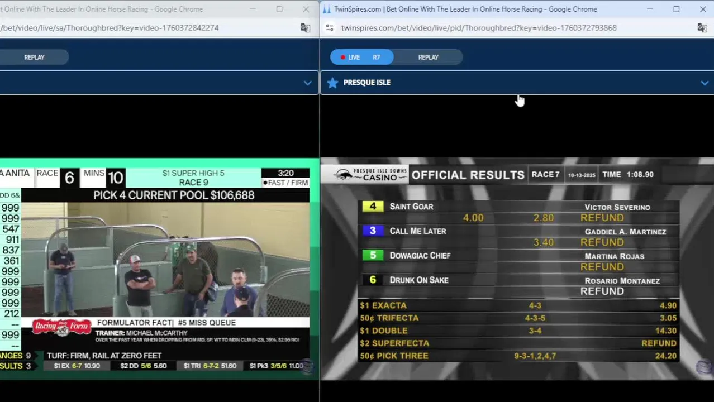The image size is (714, 402).
Task: Click the 50¢ PICK THREE payout row
Action: coord(518,356)
